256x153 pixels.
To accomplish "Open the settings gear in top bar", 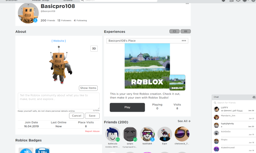I will pyautogui.click(x=253, y=1).
